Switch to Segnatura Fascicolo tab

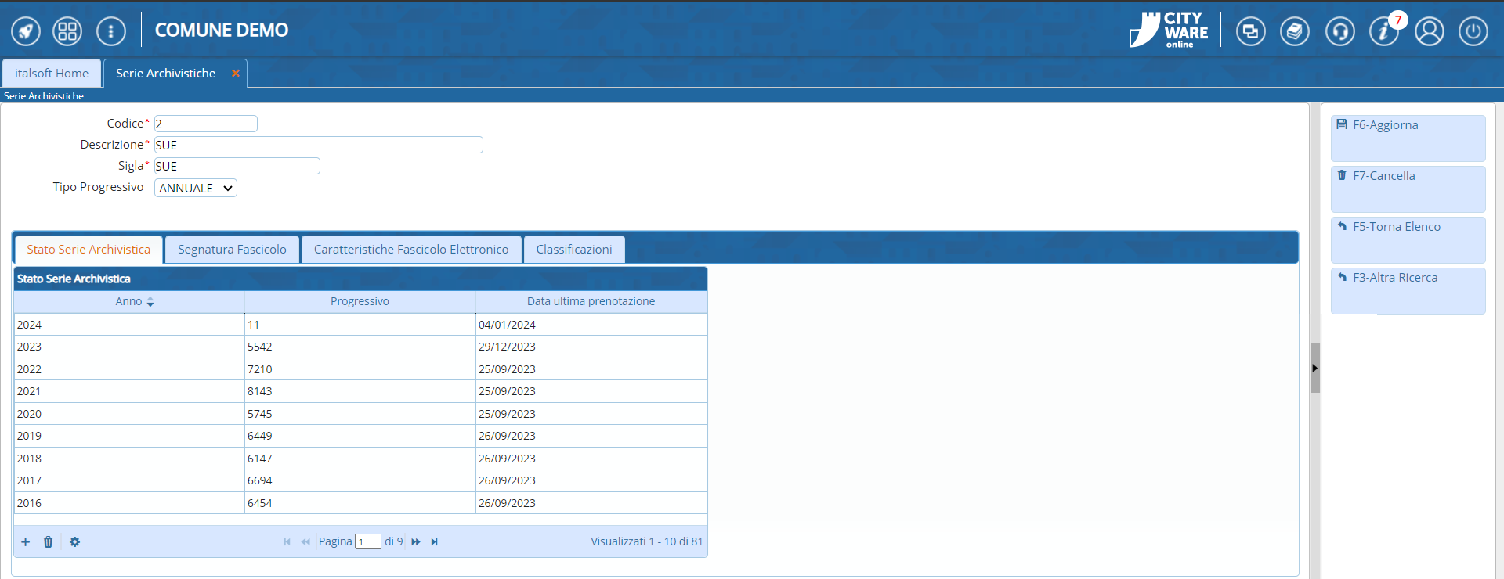pos(232,250)
